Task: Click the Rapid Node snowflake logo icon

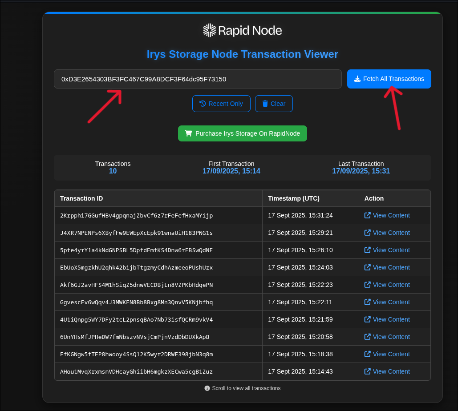Action: tap(210, 30)
